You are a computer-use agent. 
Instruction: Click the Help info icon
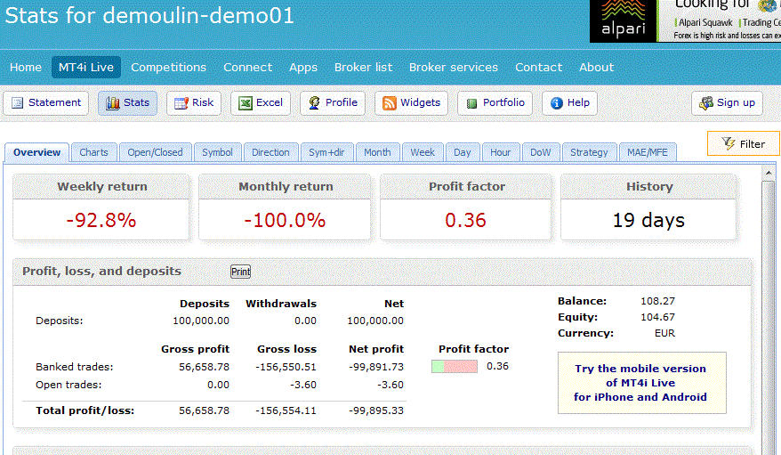tap(557, 103)
